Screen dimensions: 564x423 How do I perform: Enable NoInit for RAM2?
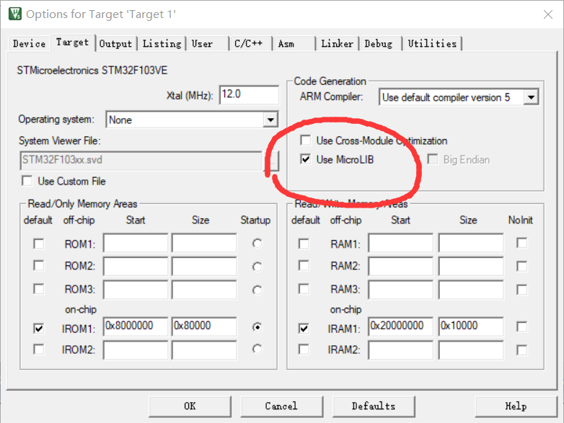(x=522, y=267)
